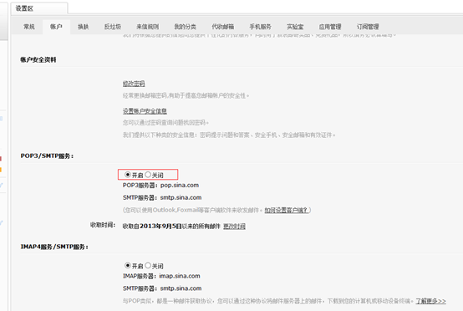Open the 换肤 tab
The width and height of the screenshot is (463, 311).
point(84,27)
